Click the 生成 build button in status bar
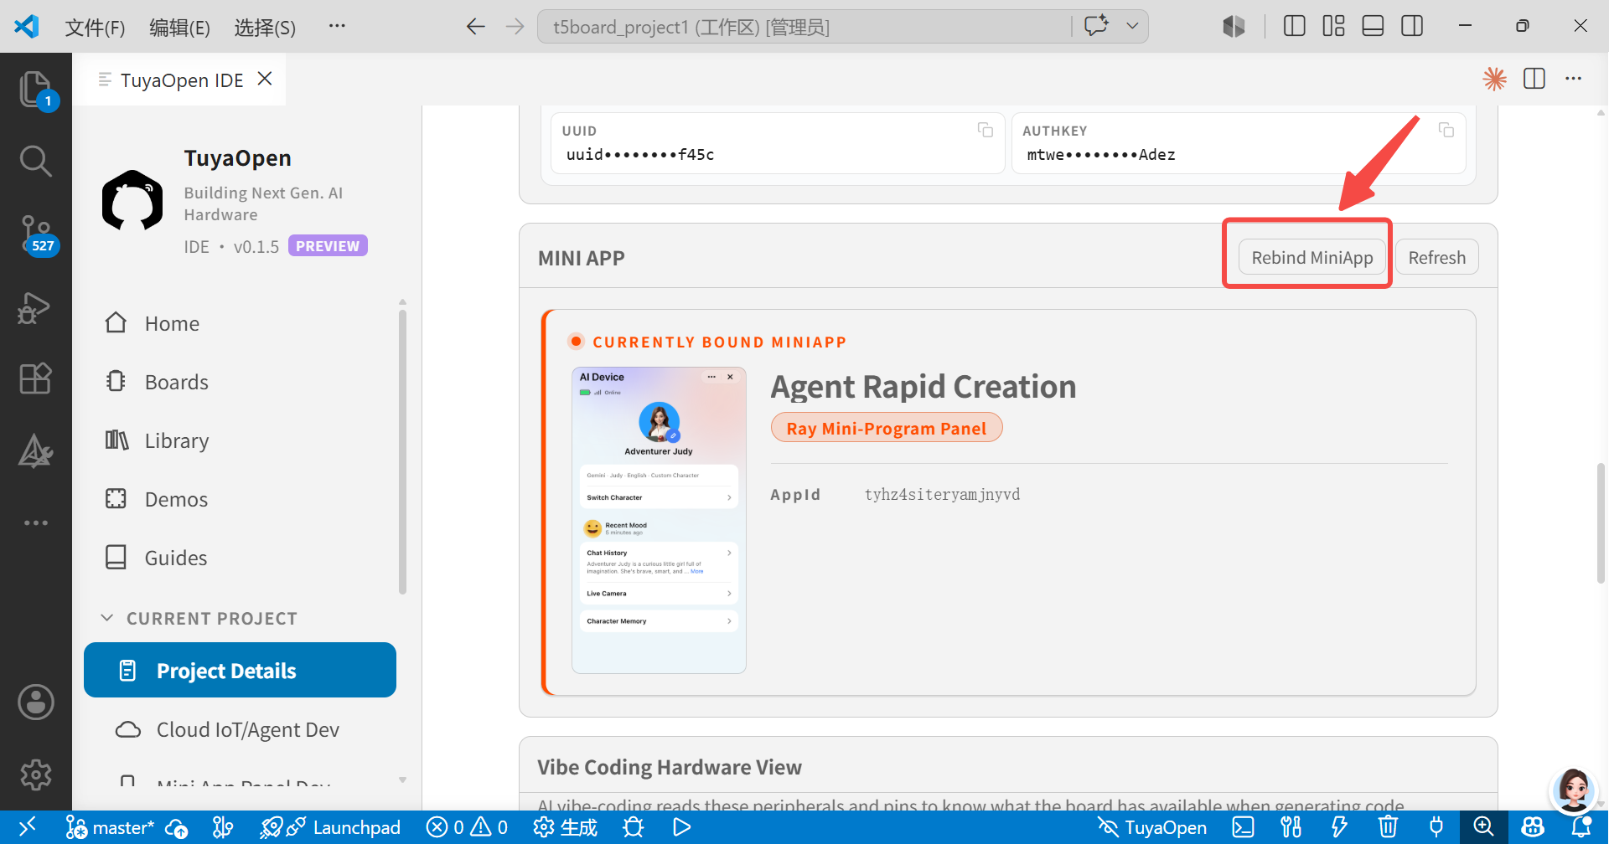The image size is (1609, 844). click(566, 827)
